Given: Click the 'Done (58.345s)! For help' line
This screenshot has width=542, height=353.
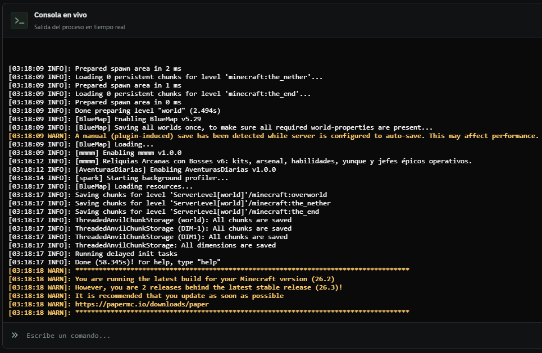Looking at the screenshot, I should 115,262.
